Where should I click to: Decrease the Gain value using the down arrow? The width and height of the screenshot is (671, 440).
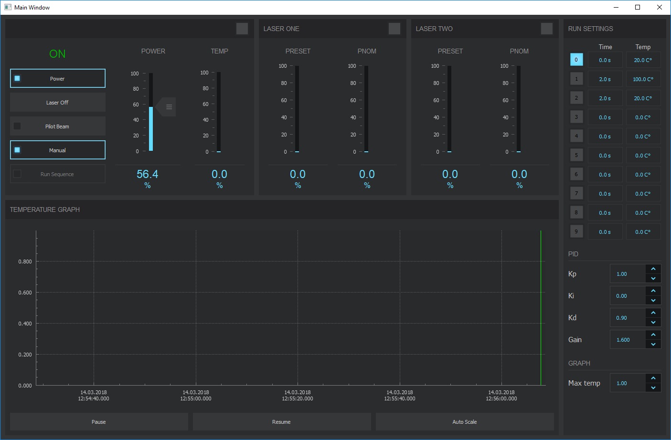coord(653,344)
